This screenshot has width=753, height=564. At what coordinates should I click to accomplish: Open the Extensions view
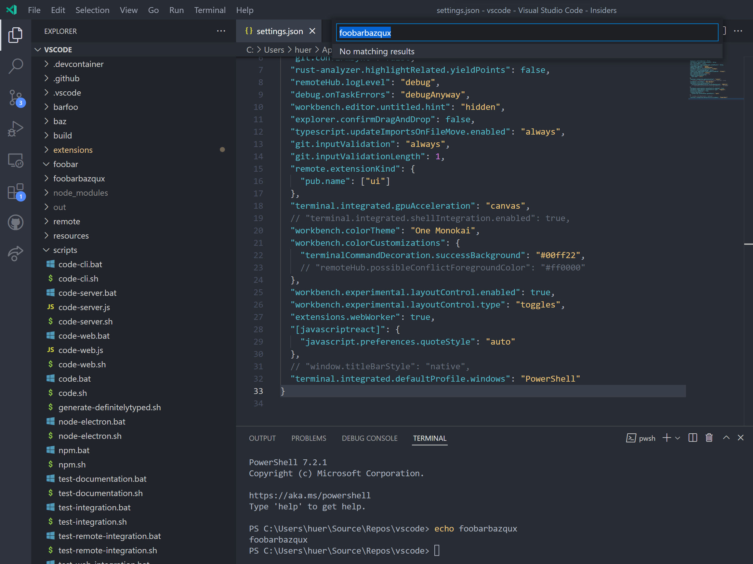15,191
